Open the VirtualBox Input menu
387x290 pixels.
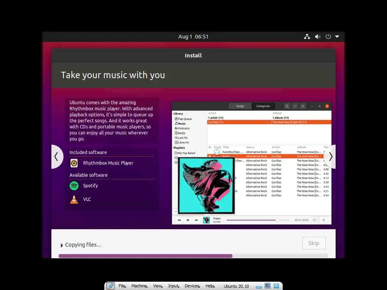click(174, 286)
